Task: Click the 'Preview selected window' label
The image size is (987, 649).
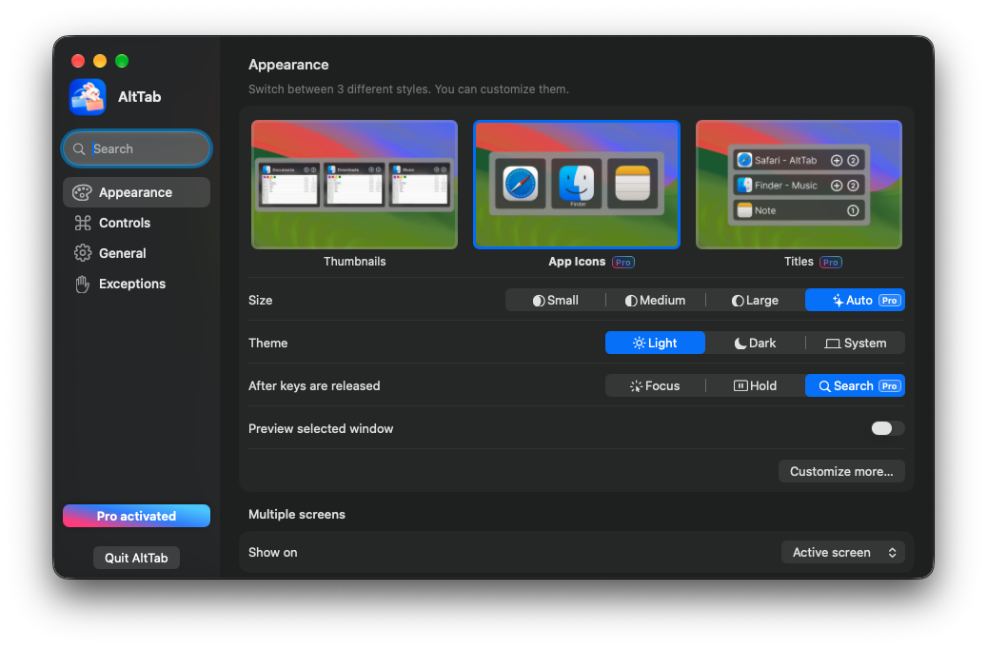Action: [x=321, y=428]
